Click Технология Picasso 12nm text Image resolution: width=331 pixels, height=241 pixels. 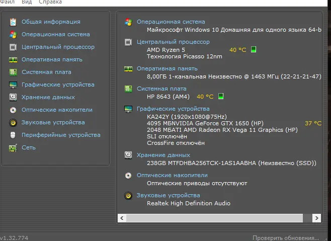185,56
